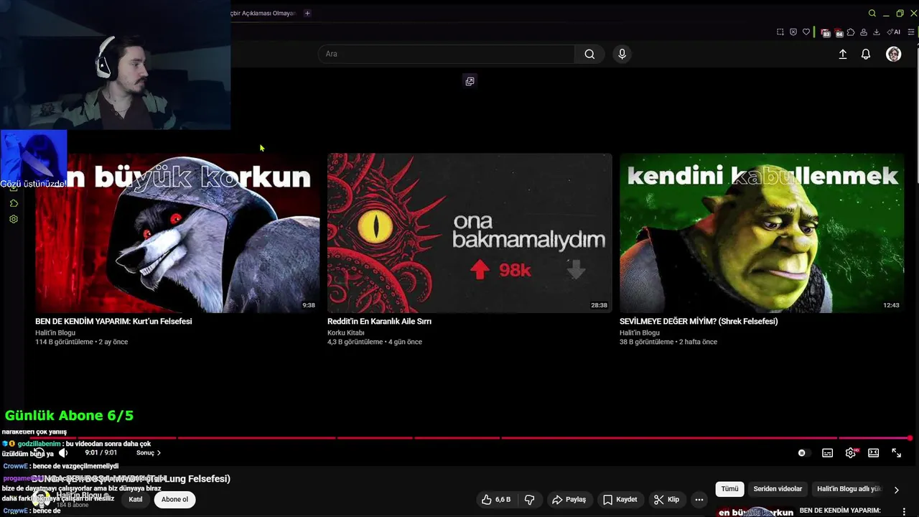Click the green settings gear in left sidebar
Image resolution: width=919 pixels, height=517 pixels.
click(14, 219)
